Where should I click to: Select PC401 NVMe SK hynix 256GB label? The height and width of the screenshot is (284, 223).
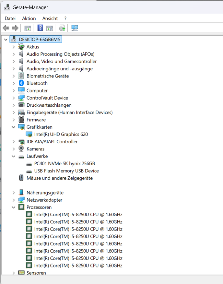coord(65,163)
